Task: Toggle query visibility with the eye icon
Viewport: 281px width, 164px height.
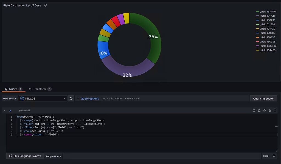Action: coord(264,110)
